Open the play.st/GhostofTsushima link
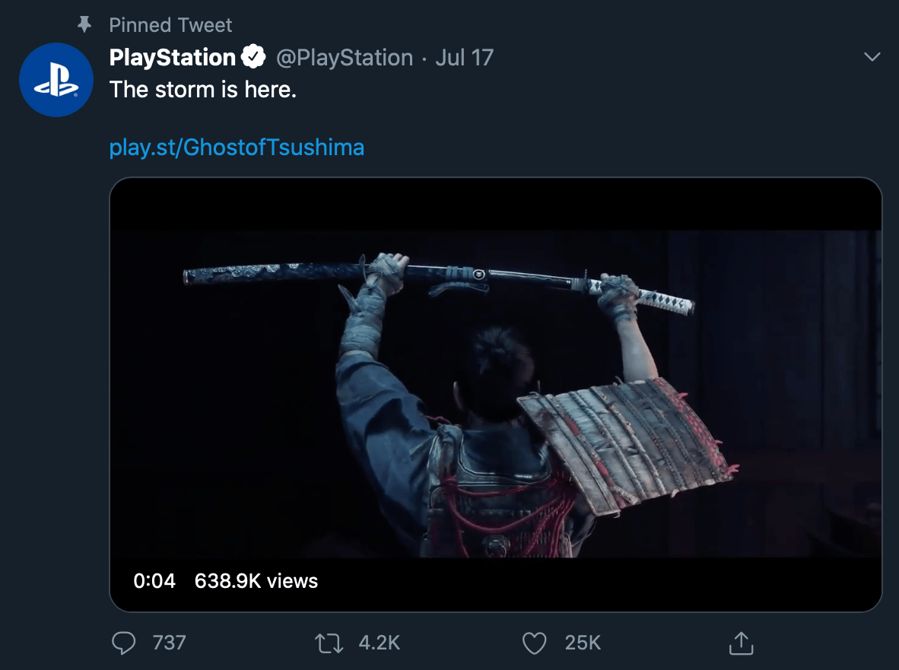899x670 pixels. tap(237, 147)
